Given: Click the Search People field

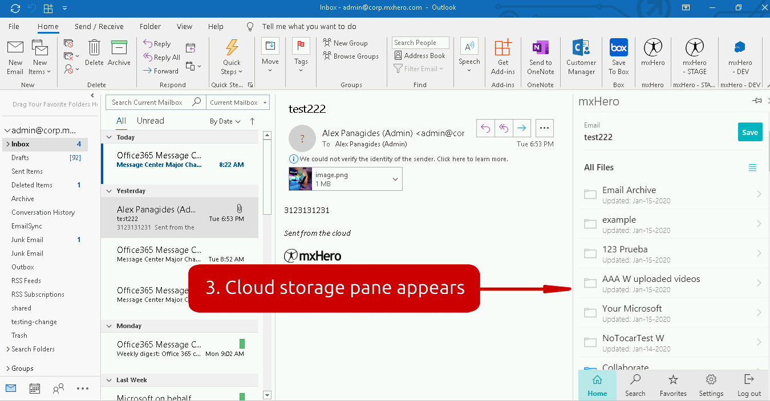Looking at the screenshot, I should [420, 43].
